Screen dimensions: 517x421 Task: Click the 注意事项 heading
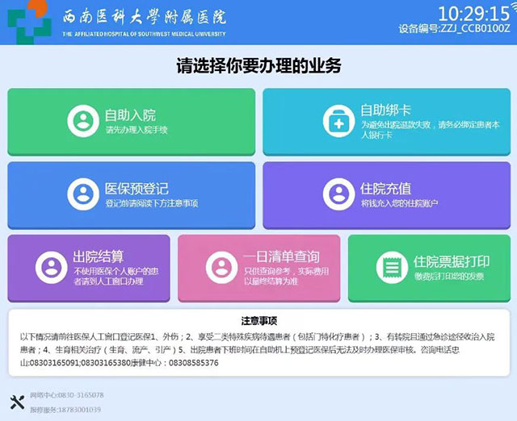click(258, 321)
